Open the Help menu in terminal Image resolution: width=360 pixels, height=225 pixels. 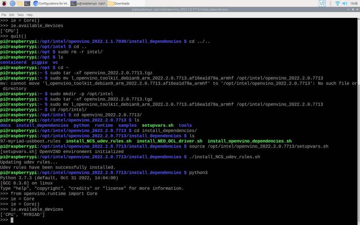[x=30, y=15]
